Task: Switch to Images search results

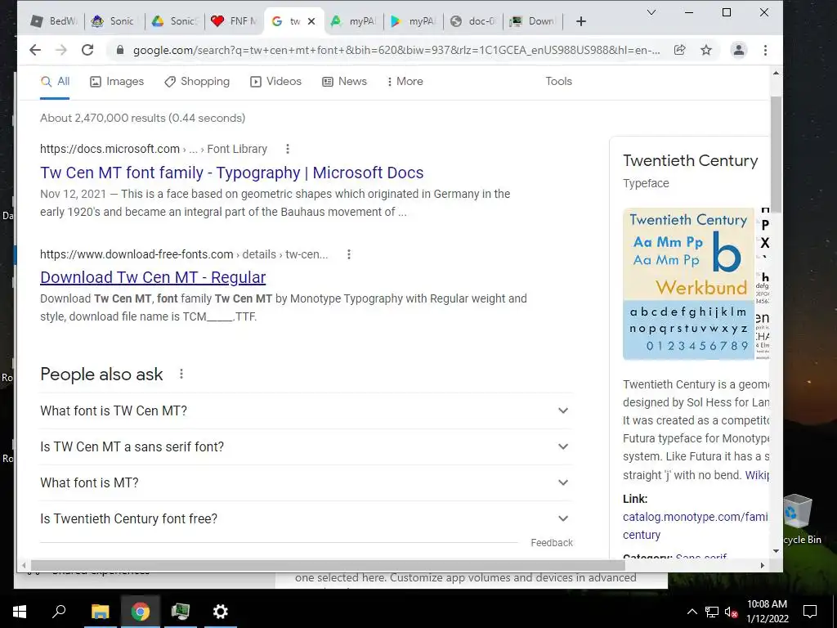Action: point(117,82)
